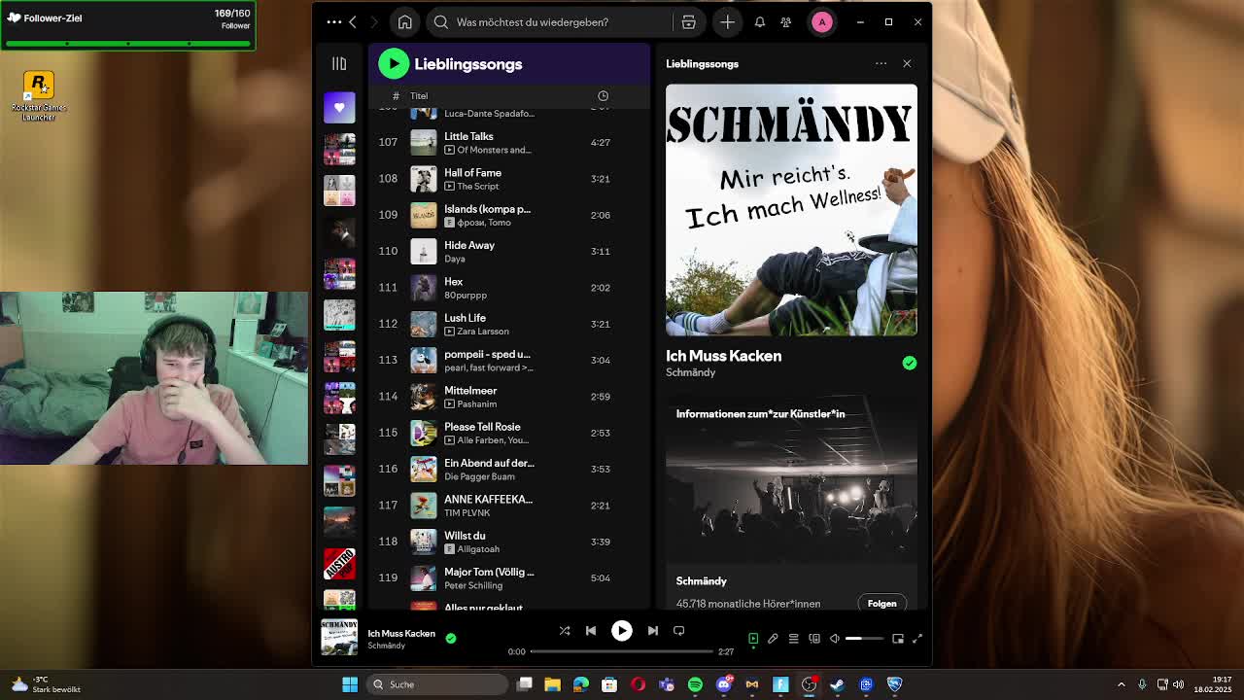Screen dimensions: 1244x700
Task: Open the three-dots menu of the Now Playing panel
Action: pyautogui.click(x=881, y=64)
